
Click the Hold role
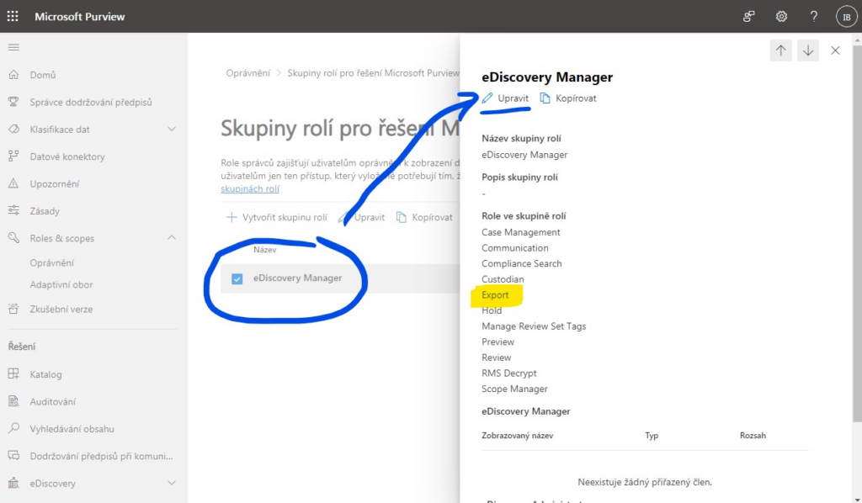point(492,311)
